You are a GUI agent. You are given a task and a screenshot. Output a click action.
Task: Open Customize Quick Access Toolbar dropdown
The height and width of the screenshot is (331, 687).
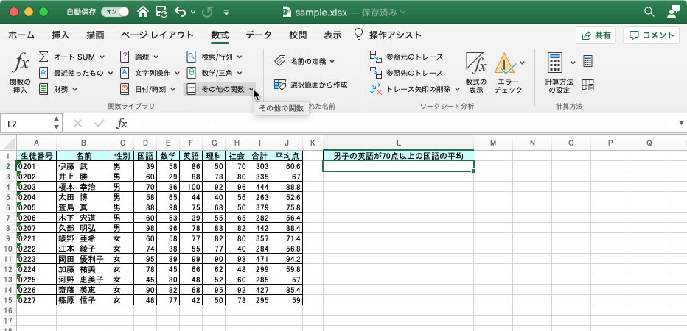[226, 13]
